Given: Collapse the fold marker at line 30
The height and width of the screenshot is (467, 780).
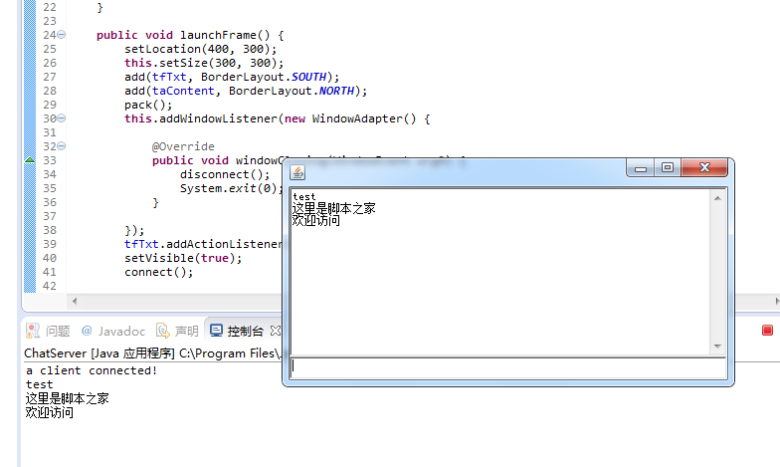Looking at the screenshot, I should coord(62,118).
